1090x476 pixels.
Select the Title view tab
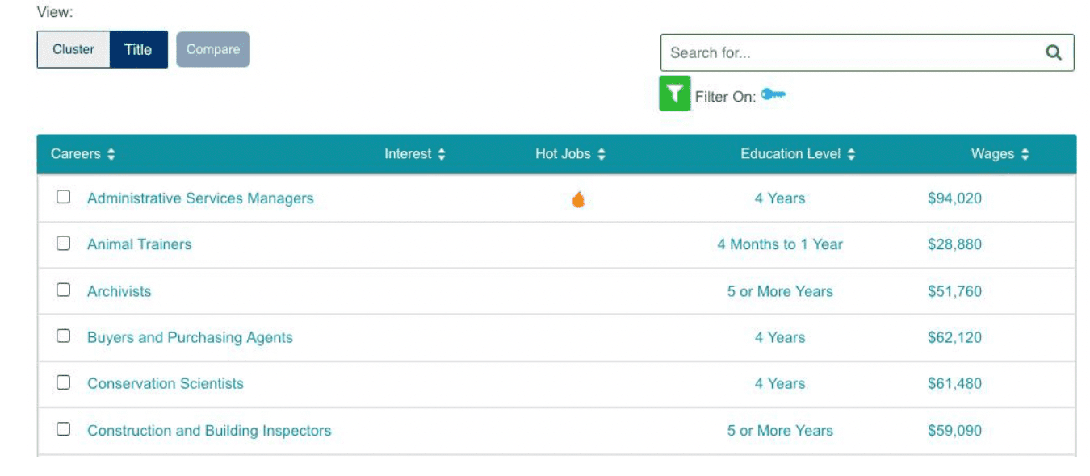tap(138, 49)
